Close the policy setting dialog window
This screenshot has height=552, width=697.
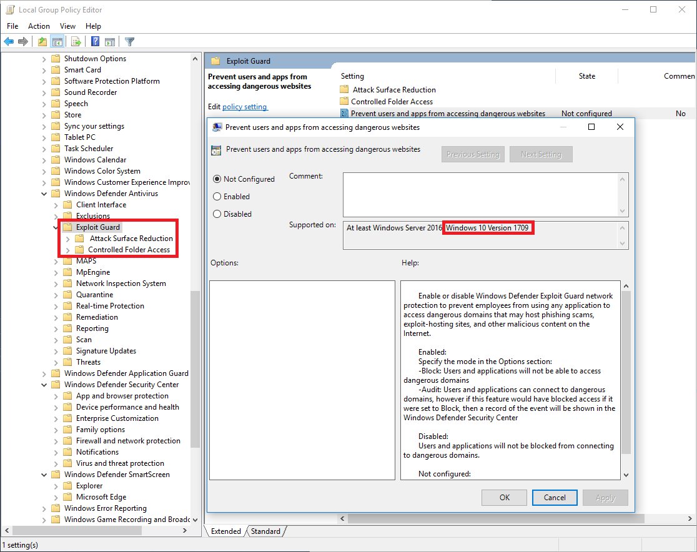[x=620, y=127]
